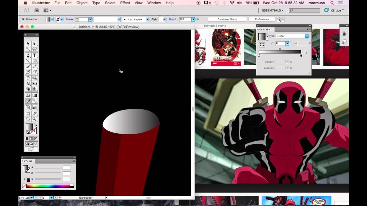The height and width of the screenshot is (206, 367).
Task: Open the gradient Type dropdown showing Linear
Action: 292,36
